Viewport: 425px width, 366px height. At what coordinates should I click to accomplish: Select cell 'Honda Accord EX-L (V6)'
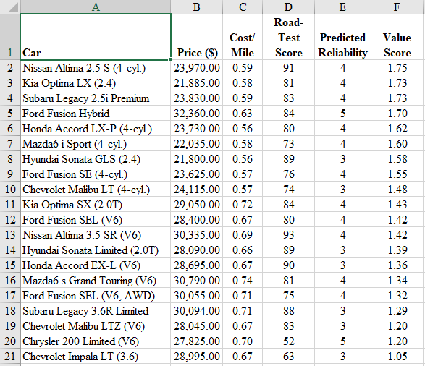[x=96, y=265]
